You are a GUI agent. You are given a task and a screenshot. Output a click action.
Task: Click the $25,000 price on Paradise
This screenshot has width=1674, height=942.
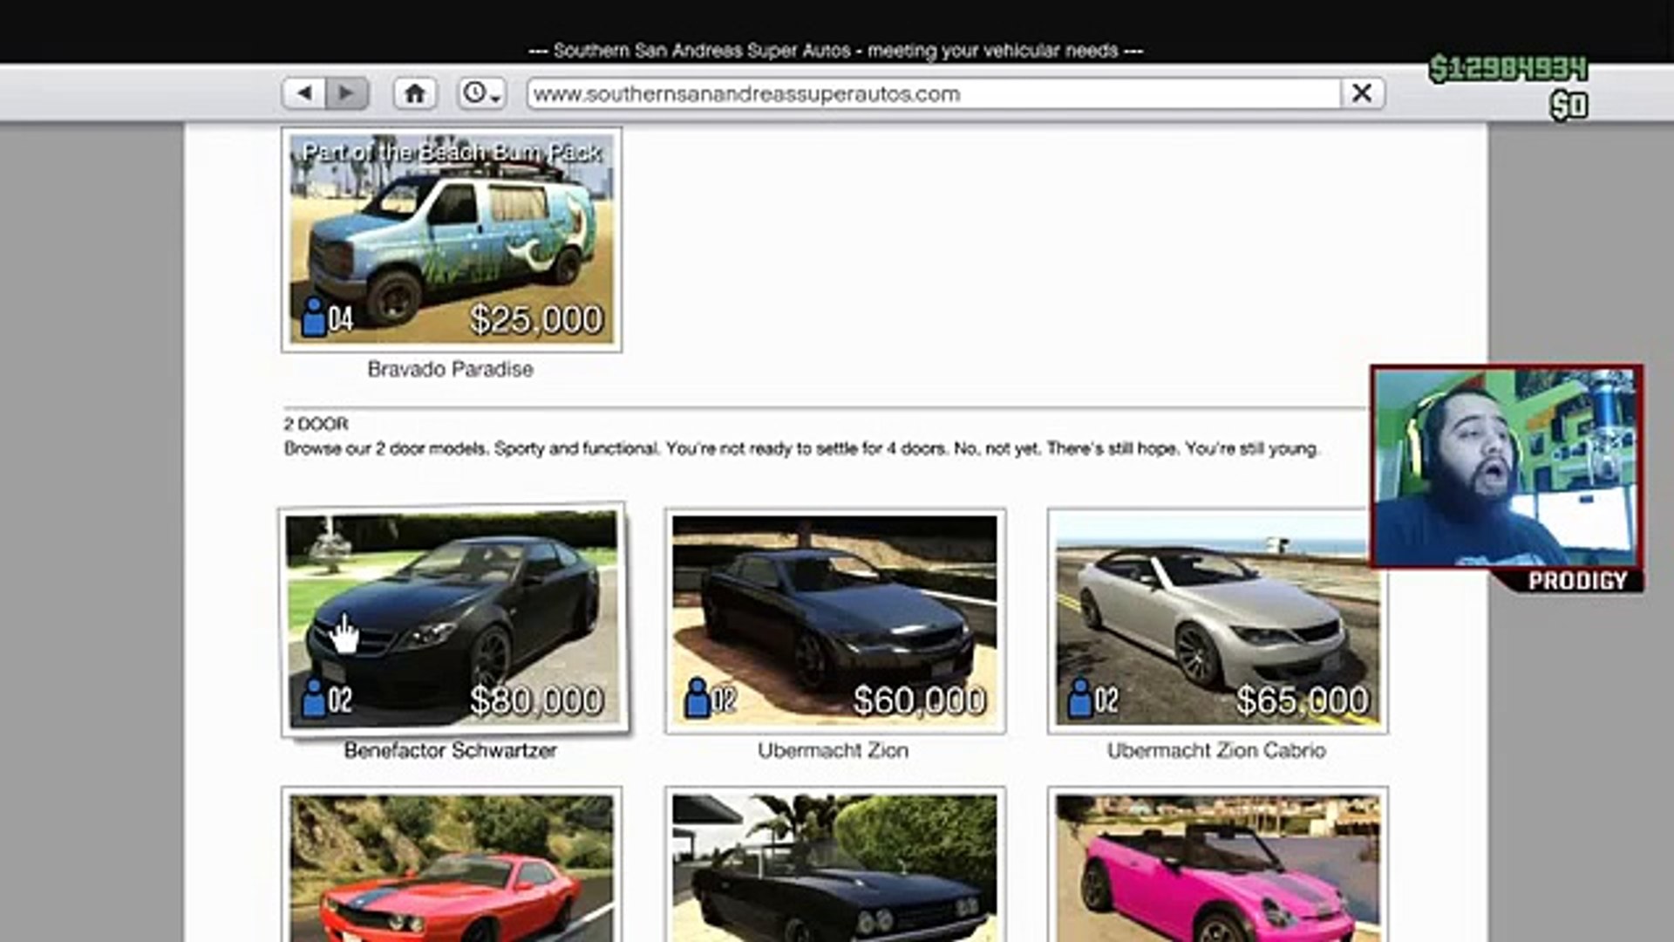(535, 319)
